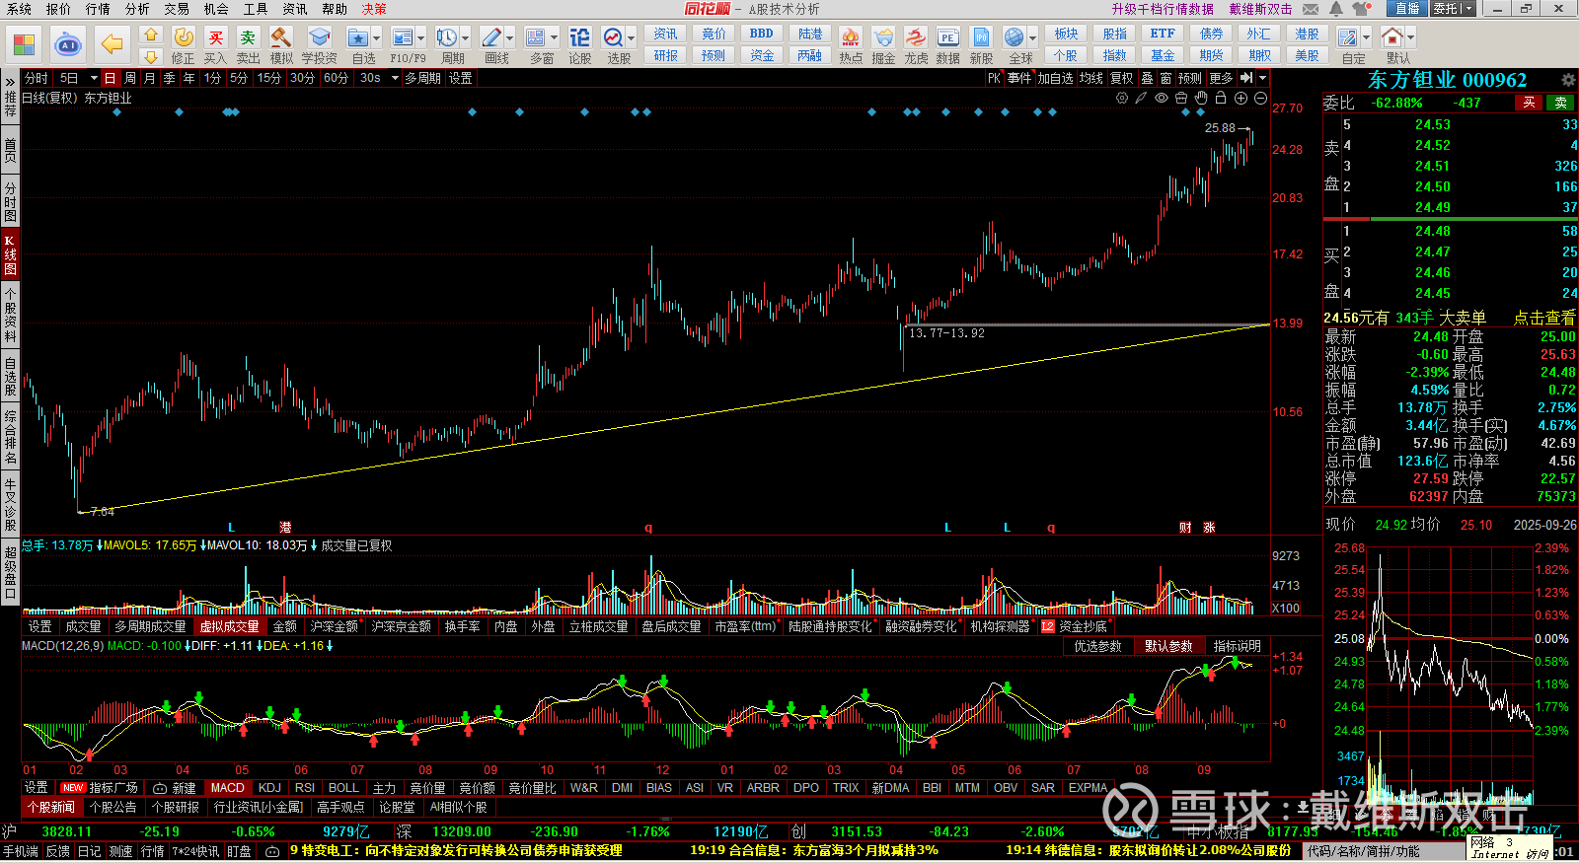The width and height of the screenshot is (1579, 863).
Task: Expand the F10/F9 dropdown arrow
Action: [x=421, y=38]
